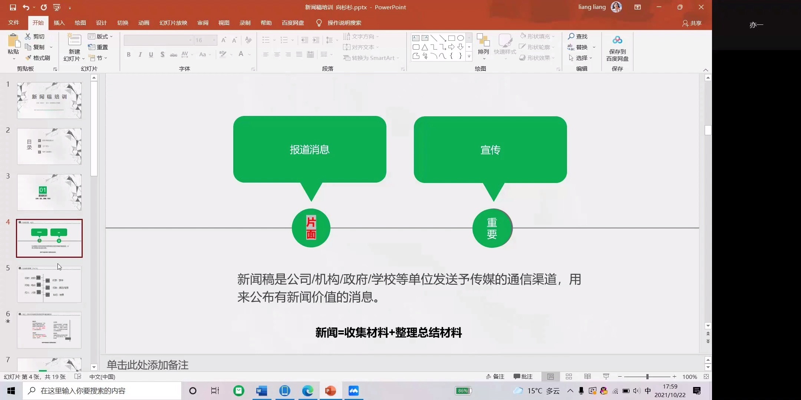Open the Layout (版式) dropdown

coord(100,36)
